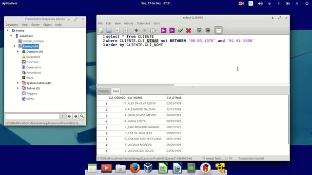Screen dimensions: 312x175
Task: Rollback the transaction with red X
Action: tap(189, 30)
